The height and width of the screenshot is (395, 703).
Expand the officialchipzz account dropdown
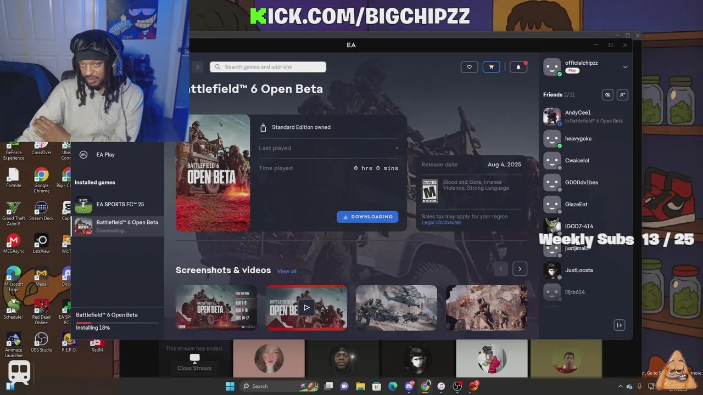pos(625,67)
